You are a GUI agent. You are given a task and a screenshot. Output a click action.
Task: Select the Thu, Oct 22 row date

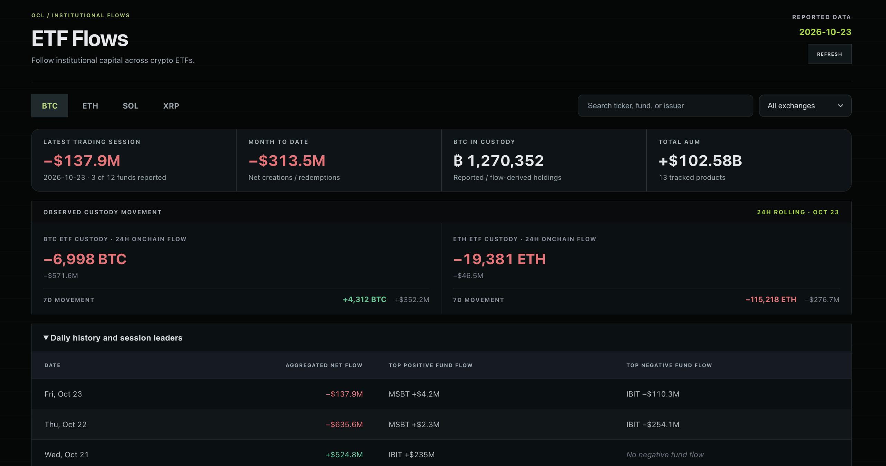65,425
